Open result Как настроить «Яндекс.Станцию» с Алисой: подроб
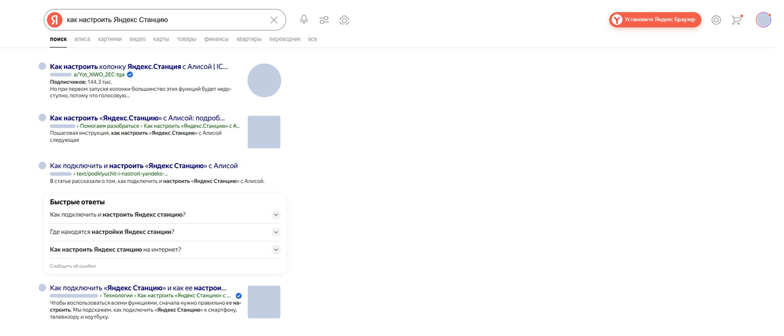 point(137,118)
